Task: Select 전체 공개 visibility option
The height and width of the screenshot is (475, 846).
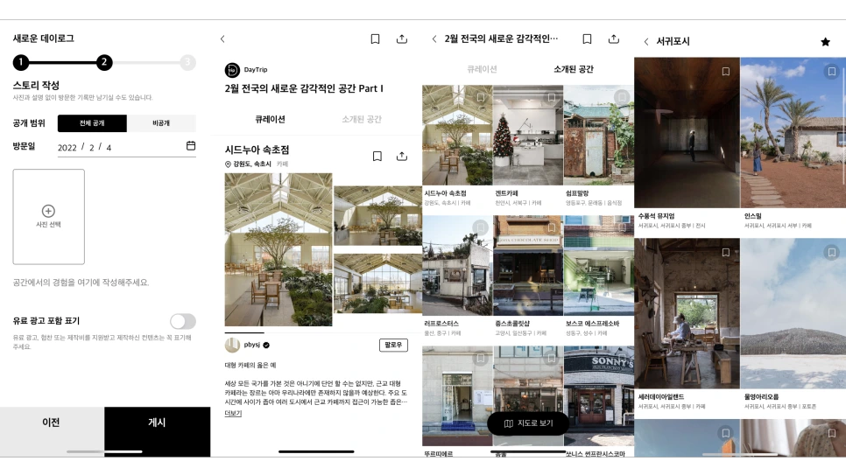Action: (x=92, y=123)
